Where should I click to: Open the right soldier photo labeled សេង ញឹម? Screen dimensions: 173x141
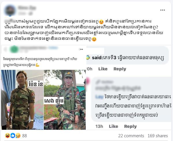[65, 100]
